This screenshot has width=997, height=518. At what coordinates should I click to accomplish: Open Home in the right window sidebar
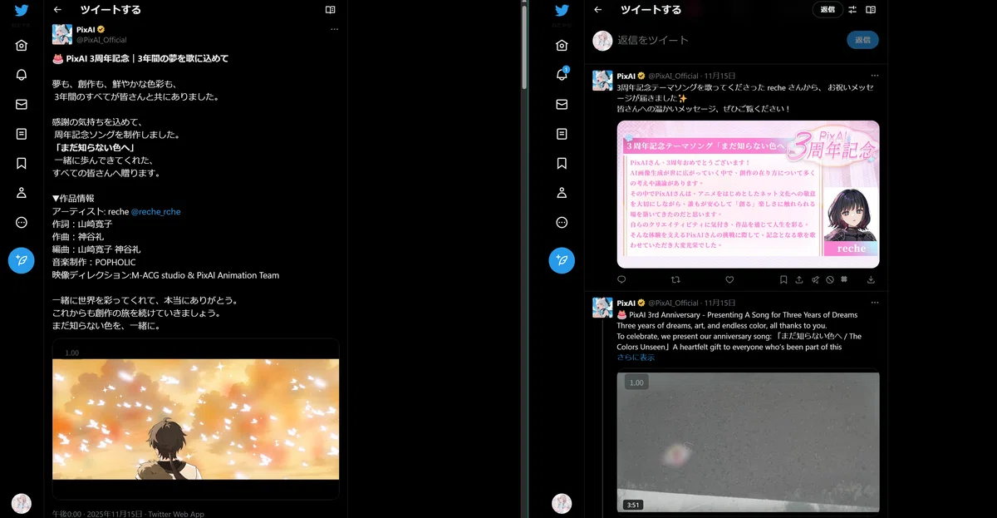562,46
